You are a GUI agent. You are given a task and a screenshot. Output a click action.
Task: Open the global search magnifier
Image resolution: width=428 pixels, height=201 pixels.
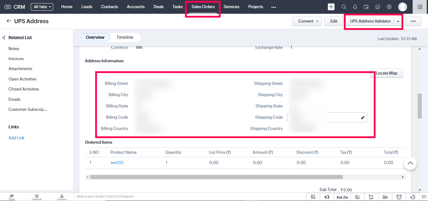click(x=344, y=7)
